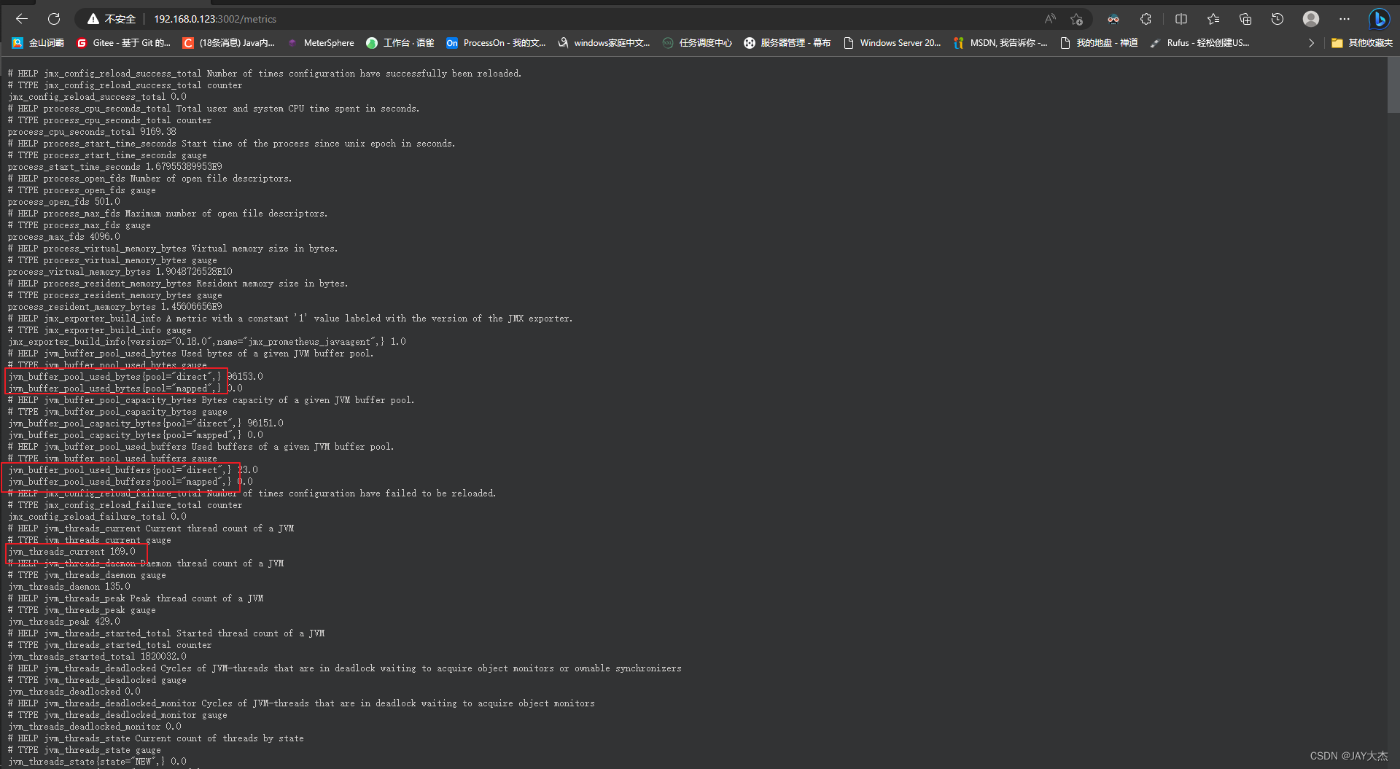Click jvm_buffer_pool_used_buffers mapped pool line

131,482
